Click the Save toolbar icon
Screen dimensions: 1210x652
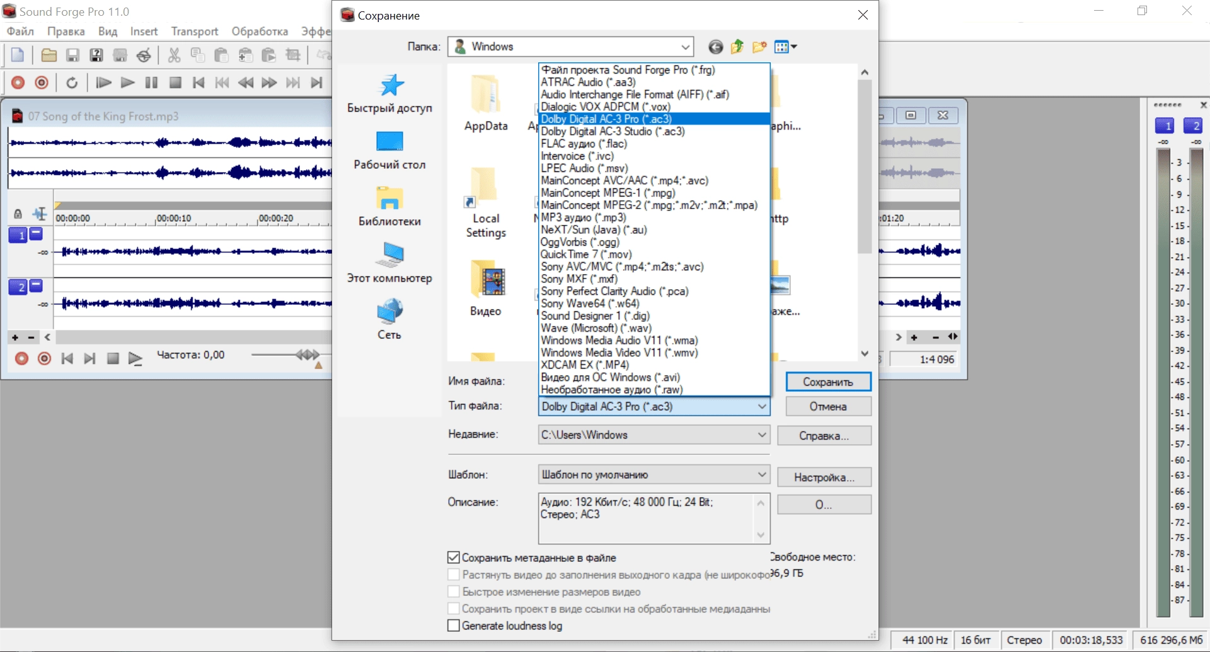(73, 55)
